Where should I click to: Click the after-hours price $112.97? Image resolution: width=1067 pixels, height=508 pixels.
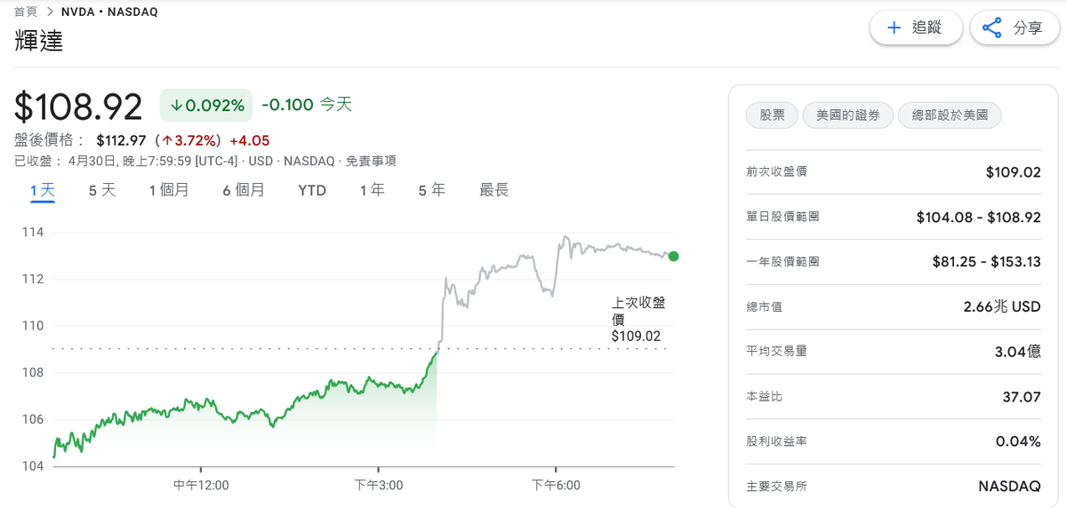click(121, 140)
